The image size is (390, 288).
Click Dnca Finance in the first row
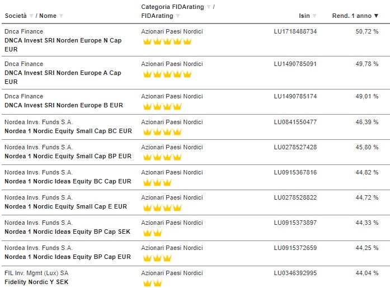24,31
